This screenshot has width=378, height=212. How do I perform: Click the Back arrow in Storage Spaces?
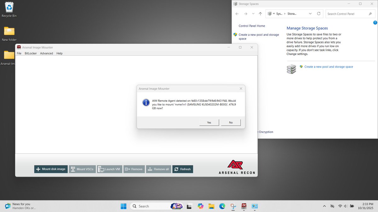pyautogui.click(x=237, y=14)
